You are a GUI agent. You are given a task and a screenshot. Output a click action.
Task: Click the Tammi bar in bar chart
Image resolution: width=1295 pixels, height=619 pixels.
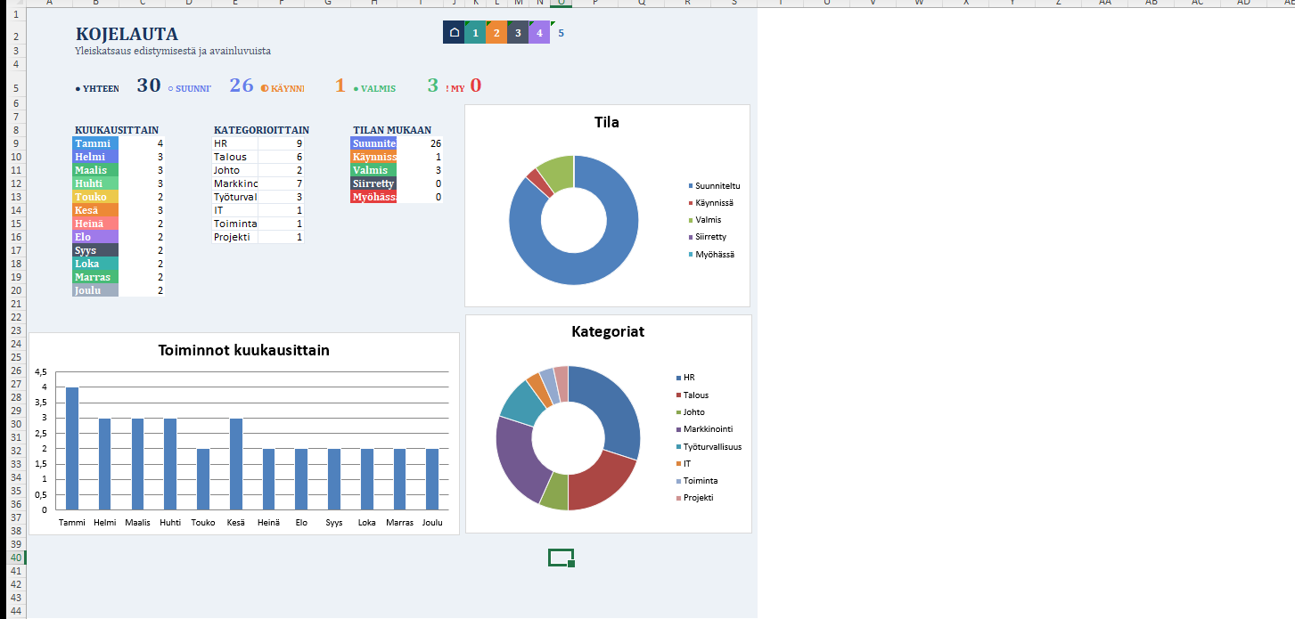pyautogui.click(x=72, y=448)
